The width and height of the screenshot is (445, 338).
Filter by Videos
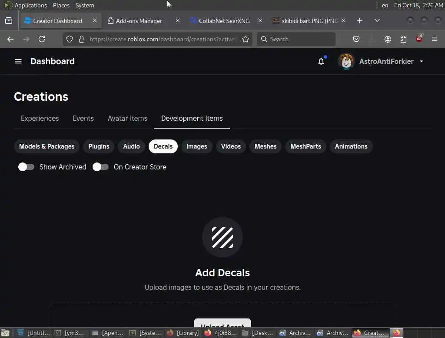point(231,146)
